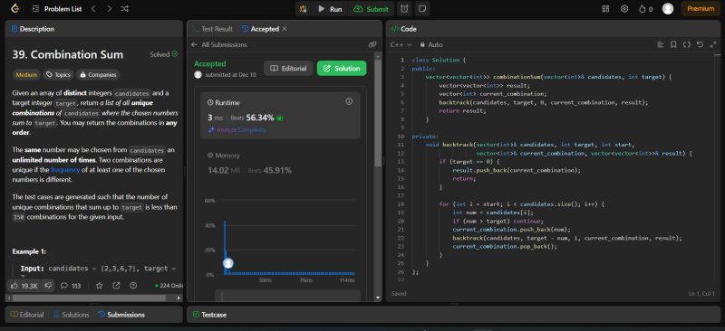The width and height of the screenshot is (725, 331).
Task: Select the Code panel tab
Action: coord(403,29)
